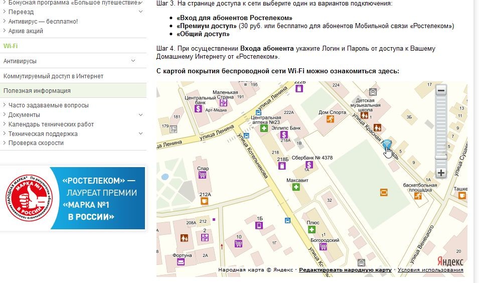Expand the Техническая поддержка chevron
The height and width of the screenshot is (283, 479).
(x=140, y=134)
